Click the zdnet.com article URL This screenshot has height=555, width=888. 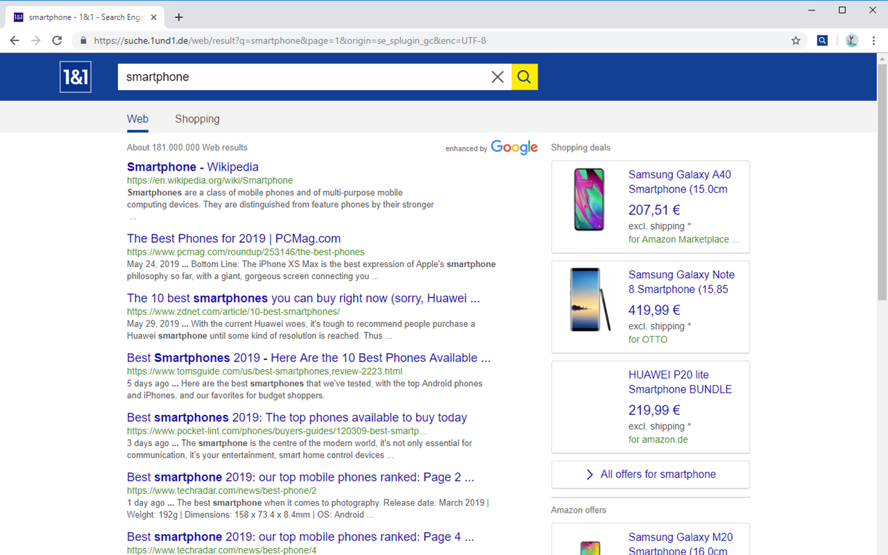click(233, 311)
